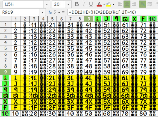Select column header 5
Viewport: 158px width, 117px height.
[x=52, y=19]
